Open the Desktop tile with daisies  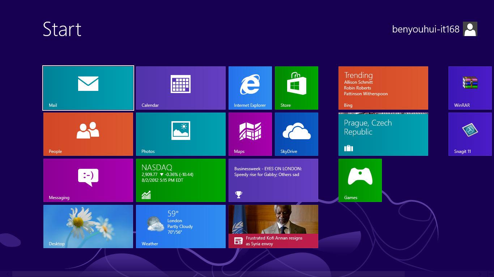coord(88,227)
